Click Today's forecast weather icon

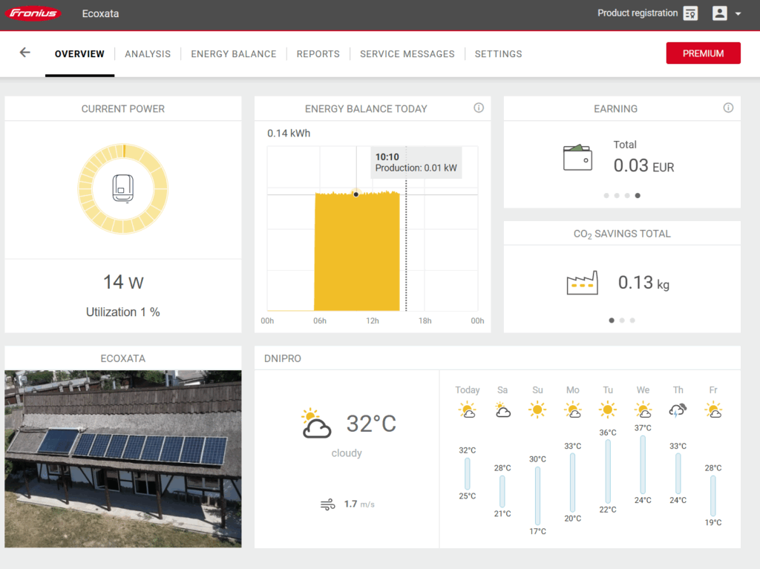pos(468,410)
